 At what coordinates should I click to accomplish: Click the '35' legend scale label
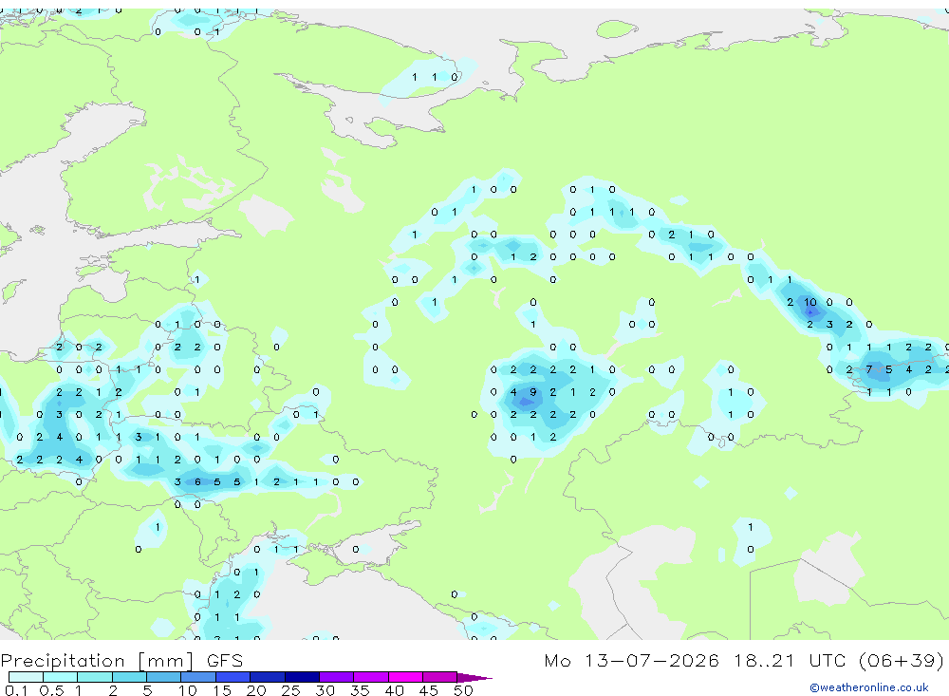[360, 690]
